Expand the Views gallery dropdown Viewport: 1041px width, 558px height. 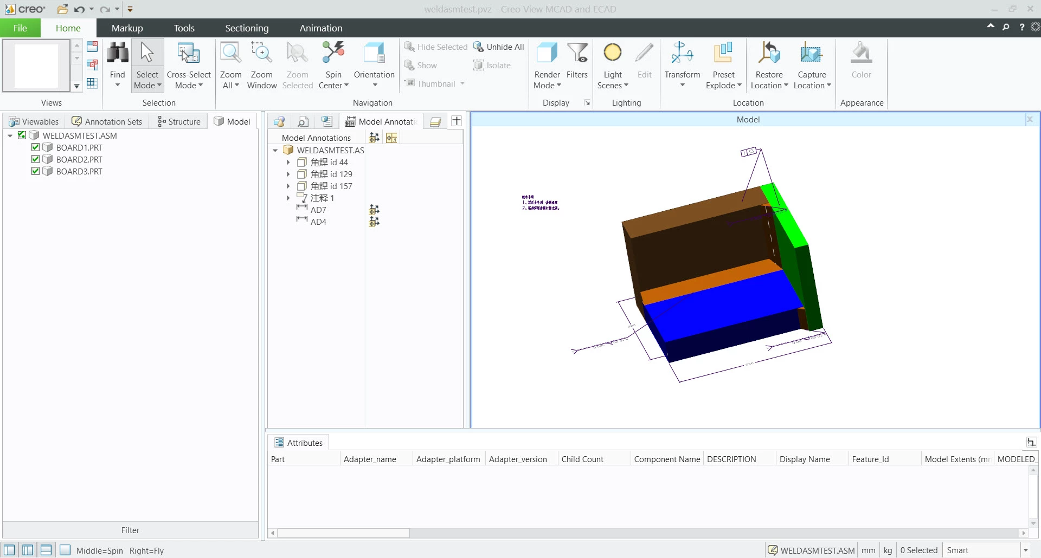click(76, 86)
